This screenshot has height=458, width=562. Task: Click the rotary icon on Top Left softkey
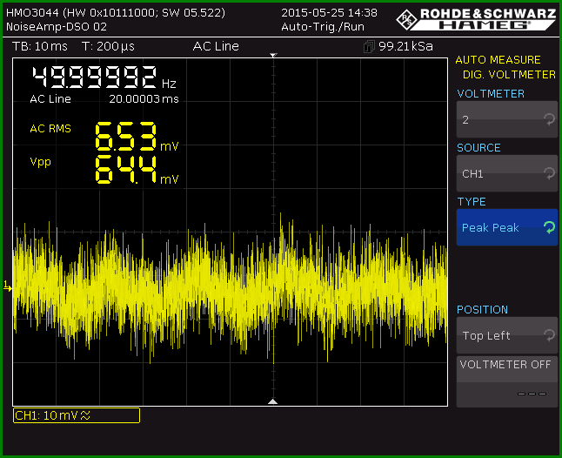pyautogui.click(x=549, y=335)
